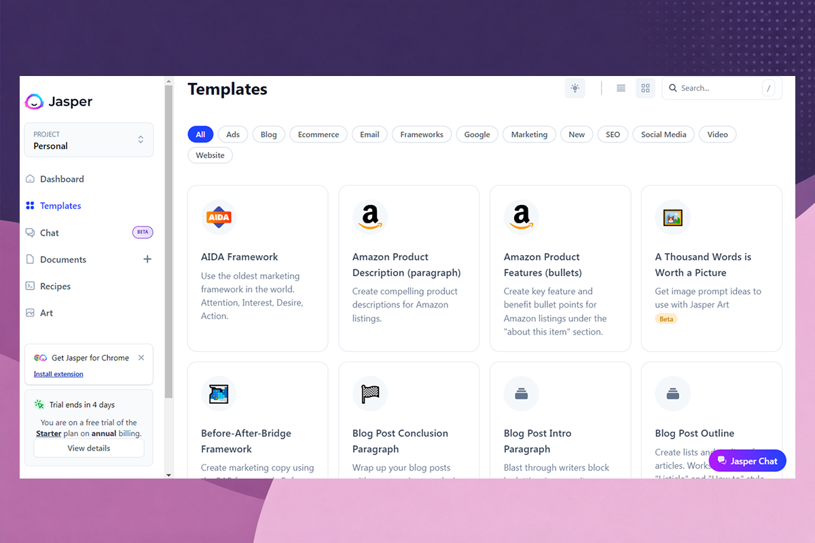Open A Thousand Words is Worth a Picture
Viewport: 815px width, 543px height.
coord(704,265)
